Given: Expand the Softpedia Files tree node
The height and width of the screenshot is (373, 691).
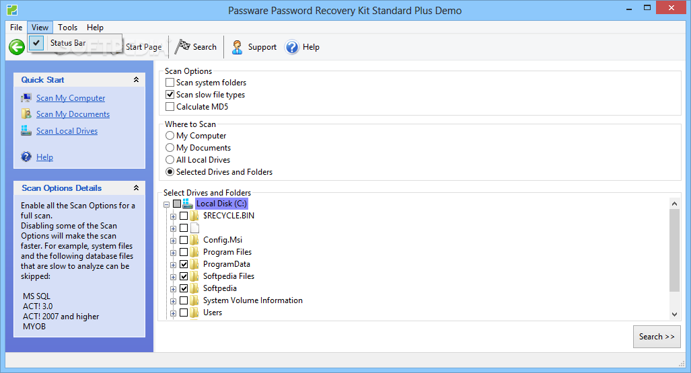Looking at the screenshot, I should click(173, 277).
